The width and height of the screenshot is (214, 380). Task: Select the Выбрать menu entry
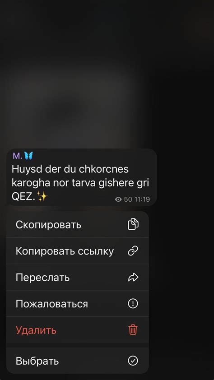point(78,361)
